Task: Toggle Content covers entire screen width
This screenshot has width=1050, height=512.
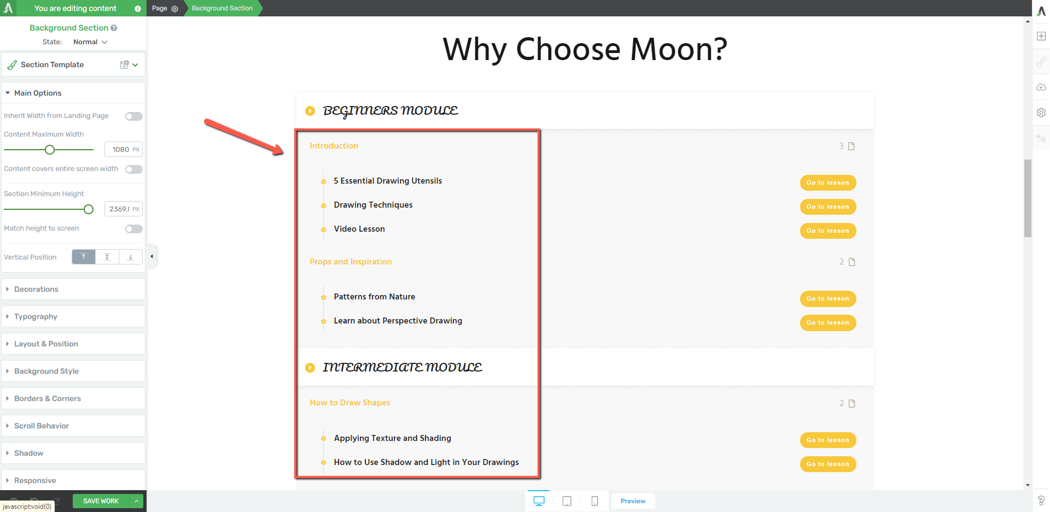Action: 134,169
